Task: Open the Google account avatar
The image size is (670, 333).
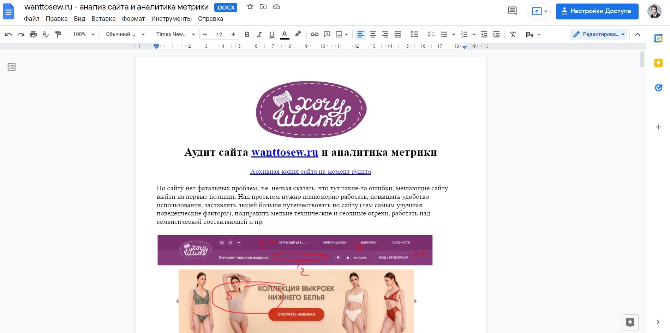Action: [x=654, y=11]
